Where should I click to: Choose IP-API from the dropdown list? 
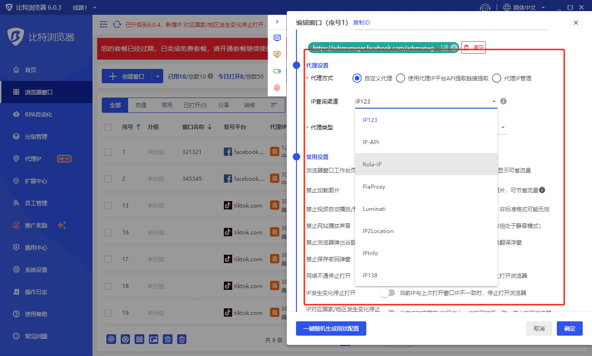click(x=426, y=142)
